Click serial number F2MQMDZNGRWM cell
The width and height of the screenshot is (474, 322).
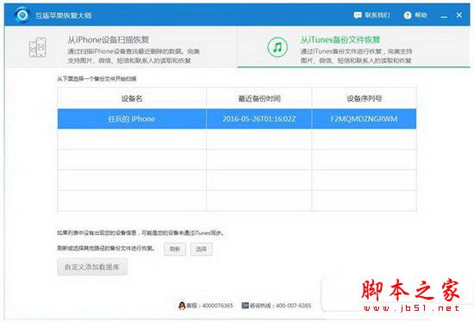(x=364, y=119)
